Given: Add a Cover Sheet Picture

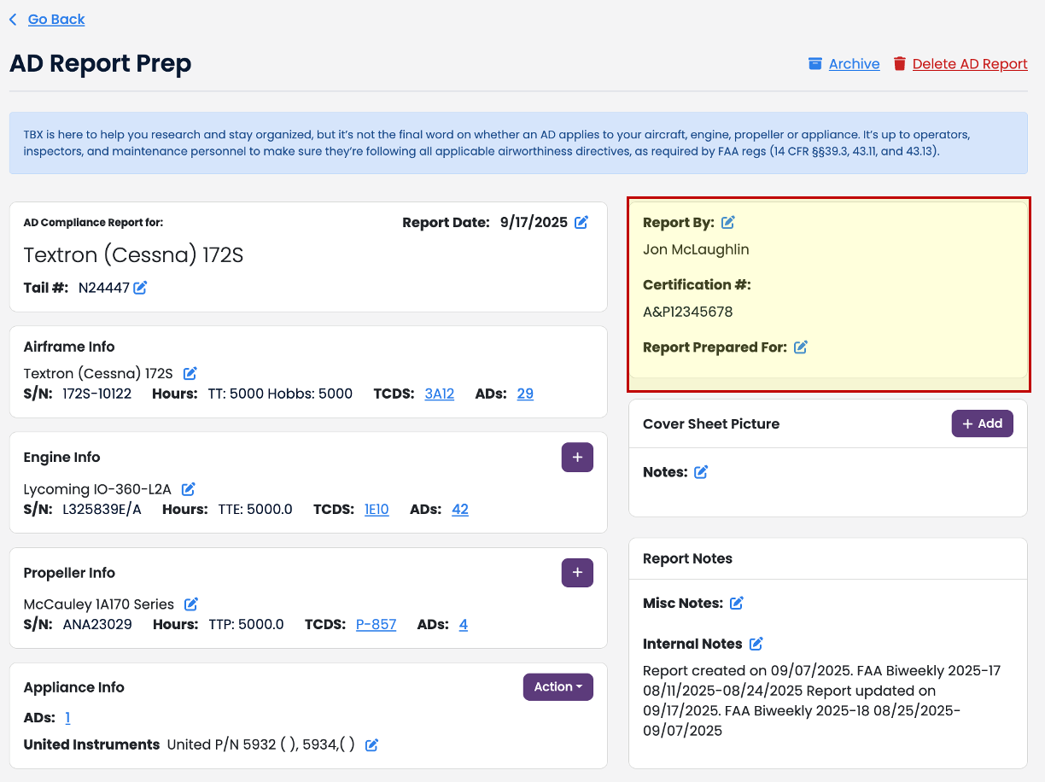Looking at the screenshot, I should coord(982,424).
